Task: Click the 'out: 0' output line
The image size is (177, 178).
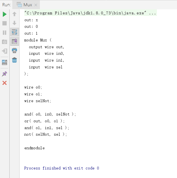Action: pos(31,27)
